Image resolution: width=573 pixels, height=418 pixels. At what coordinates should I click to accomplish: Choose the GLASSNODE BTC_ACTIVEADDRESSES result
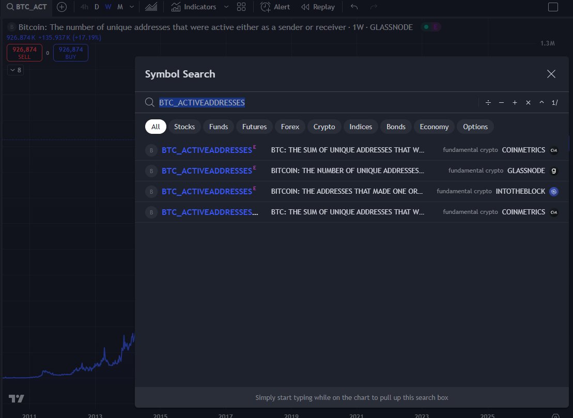click(x=351, y=171)
